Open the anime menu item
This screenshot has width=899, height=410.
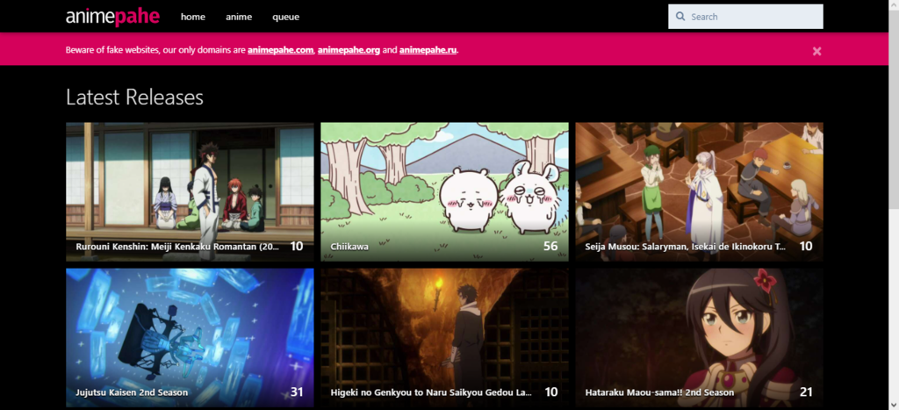[239, 17]
